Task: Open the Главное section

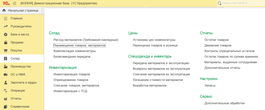Action: tap(22, 18)
